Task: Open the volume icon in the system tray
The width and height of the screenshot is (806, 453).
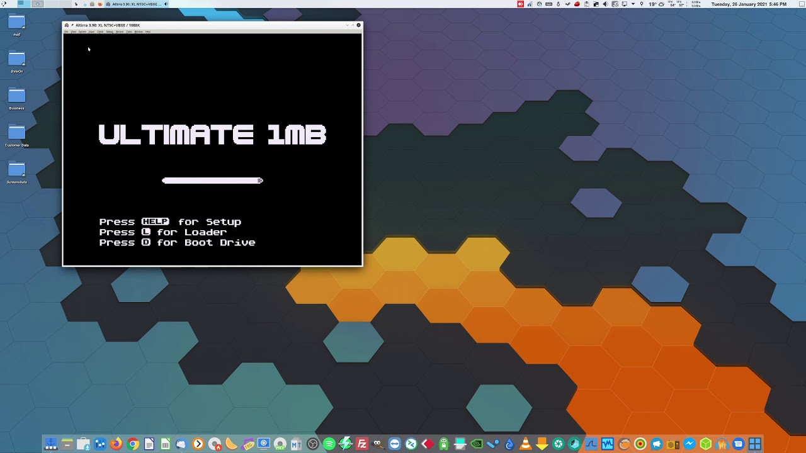Action: coord(605,4)
